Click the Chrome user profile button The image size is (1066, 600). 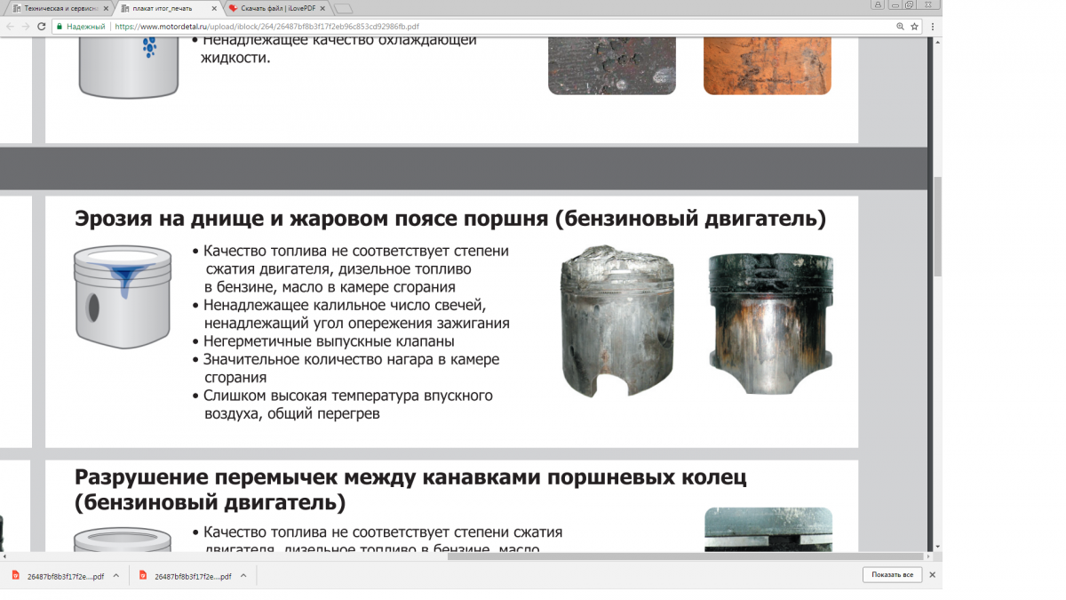[878, 4]
